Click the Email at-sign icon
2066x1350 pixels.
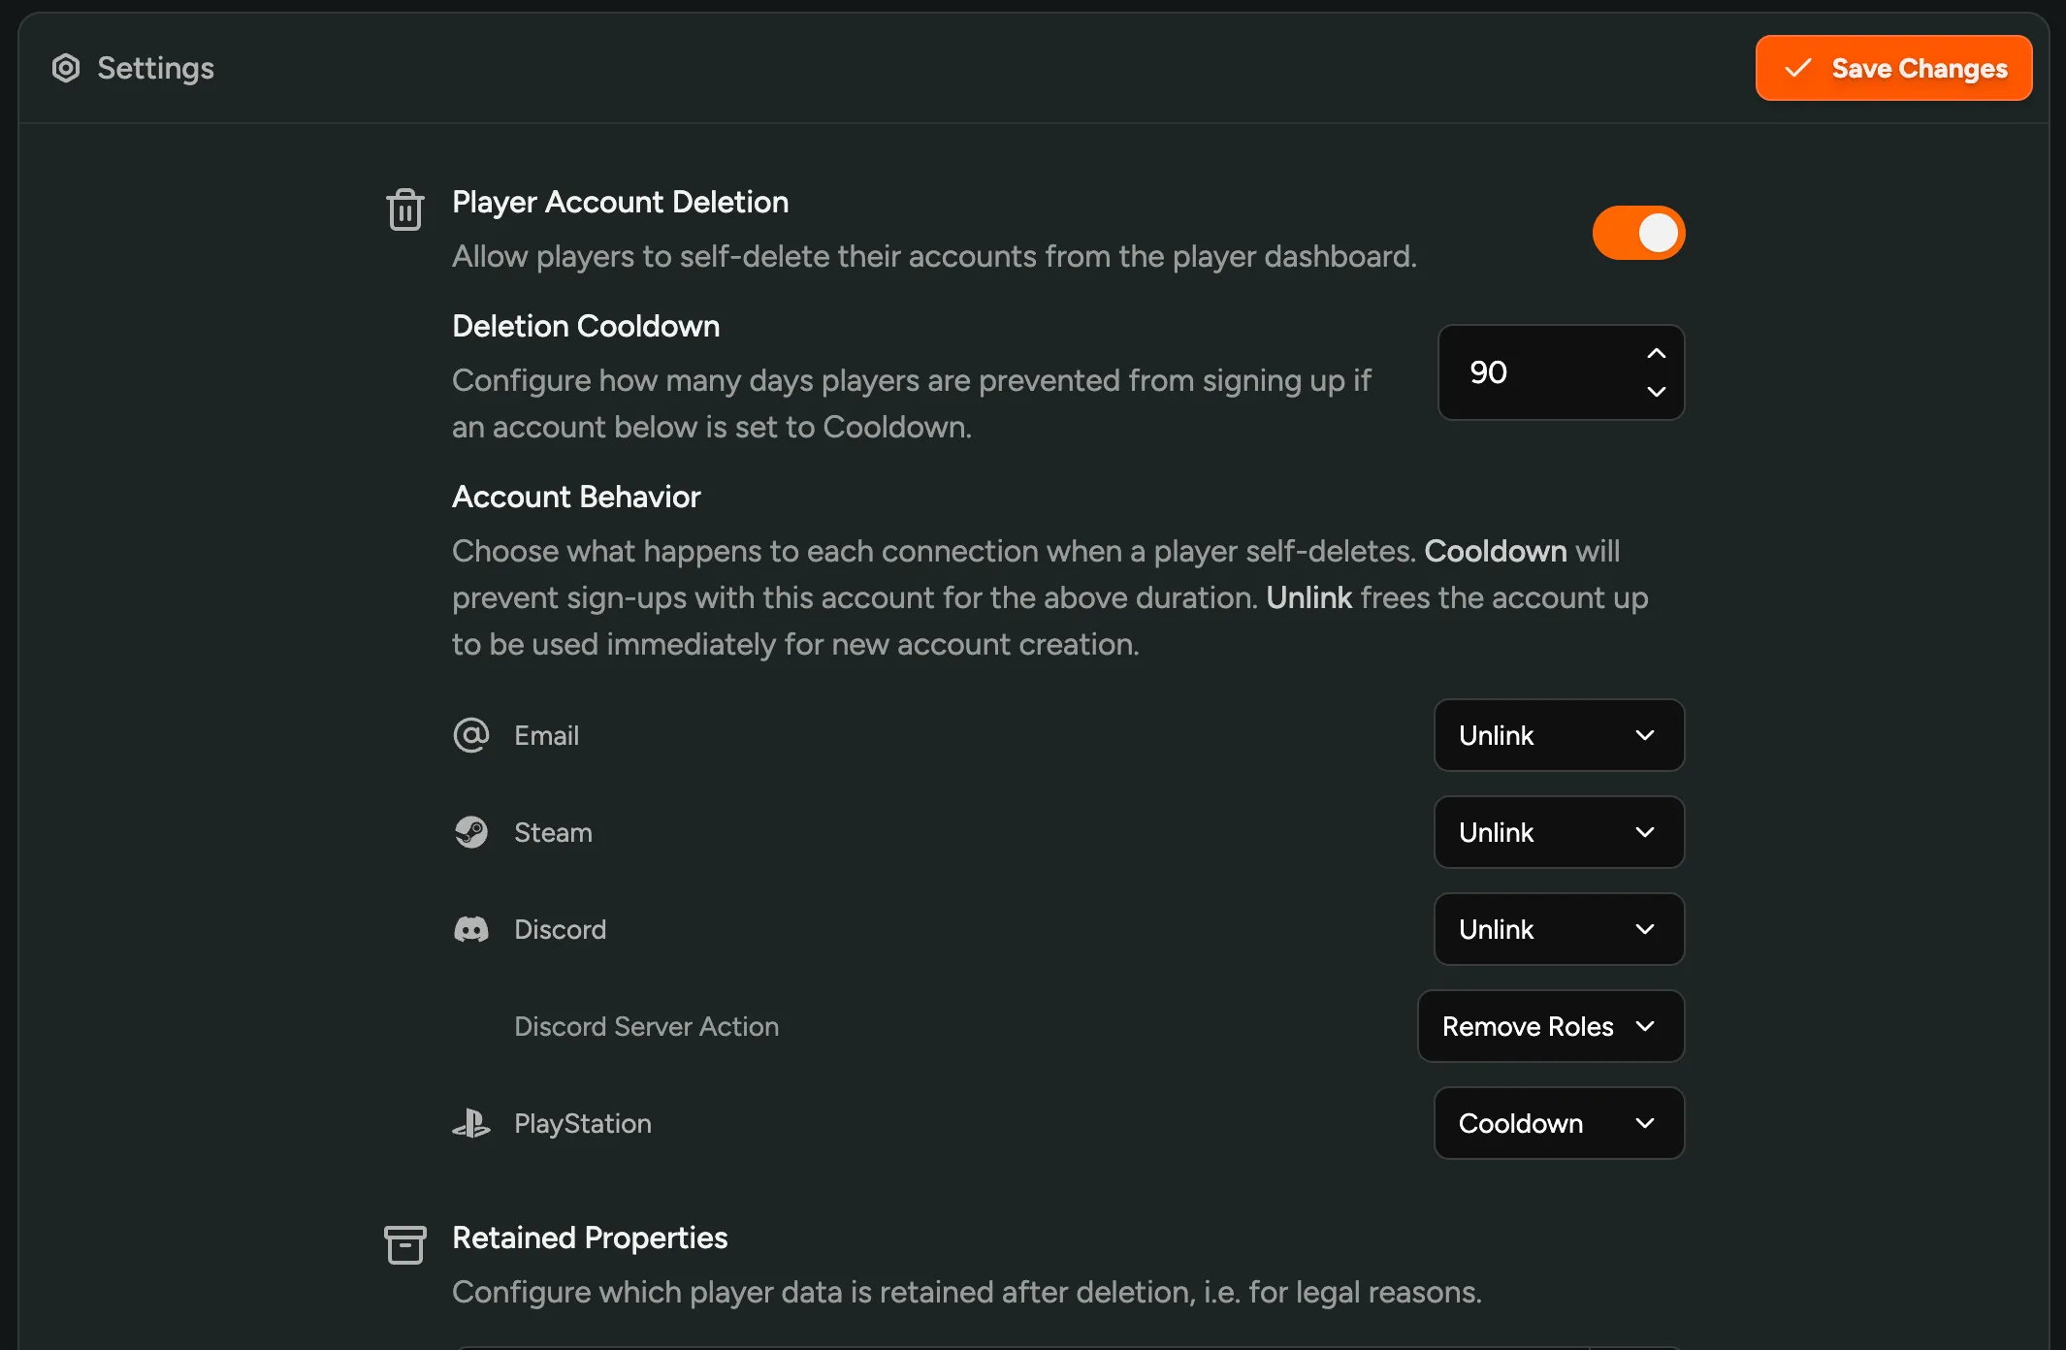click(471, 735)
